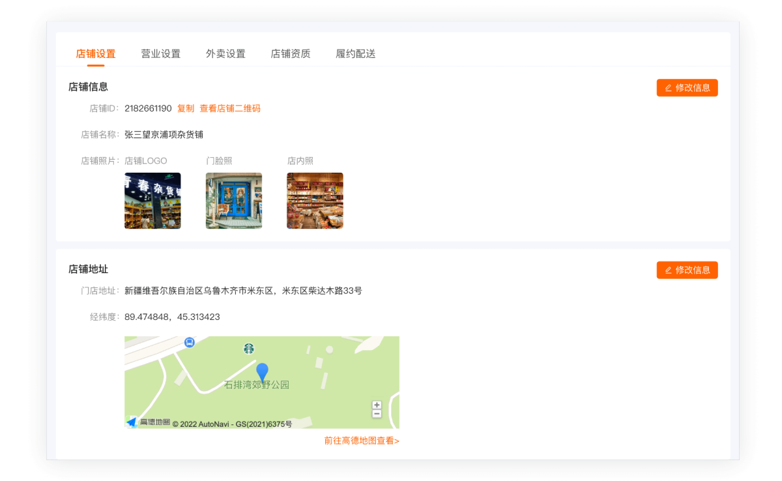The width and height of the screenshot is (782, 481).
Task: Click the 高德地图 logo on the map
Action: coord(149,422)
